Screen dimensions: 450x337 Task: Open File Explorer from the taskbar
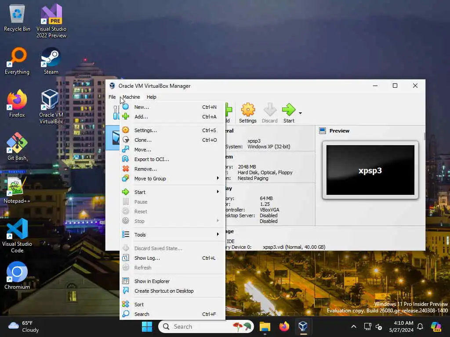(265, 326)
